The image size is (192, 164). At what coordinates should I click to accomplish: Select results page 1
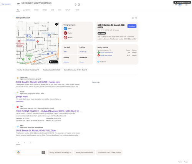point(18,143)
